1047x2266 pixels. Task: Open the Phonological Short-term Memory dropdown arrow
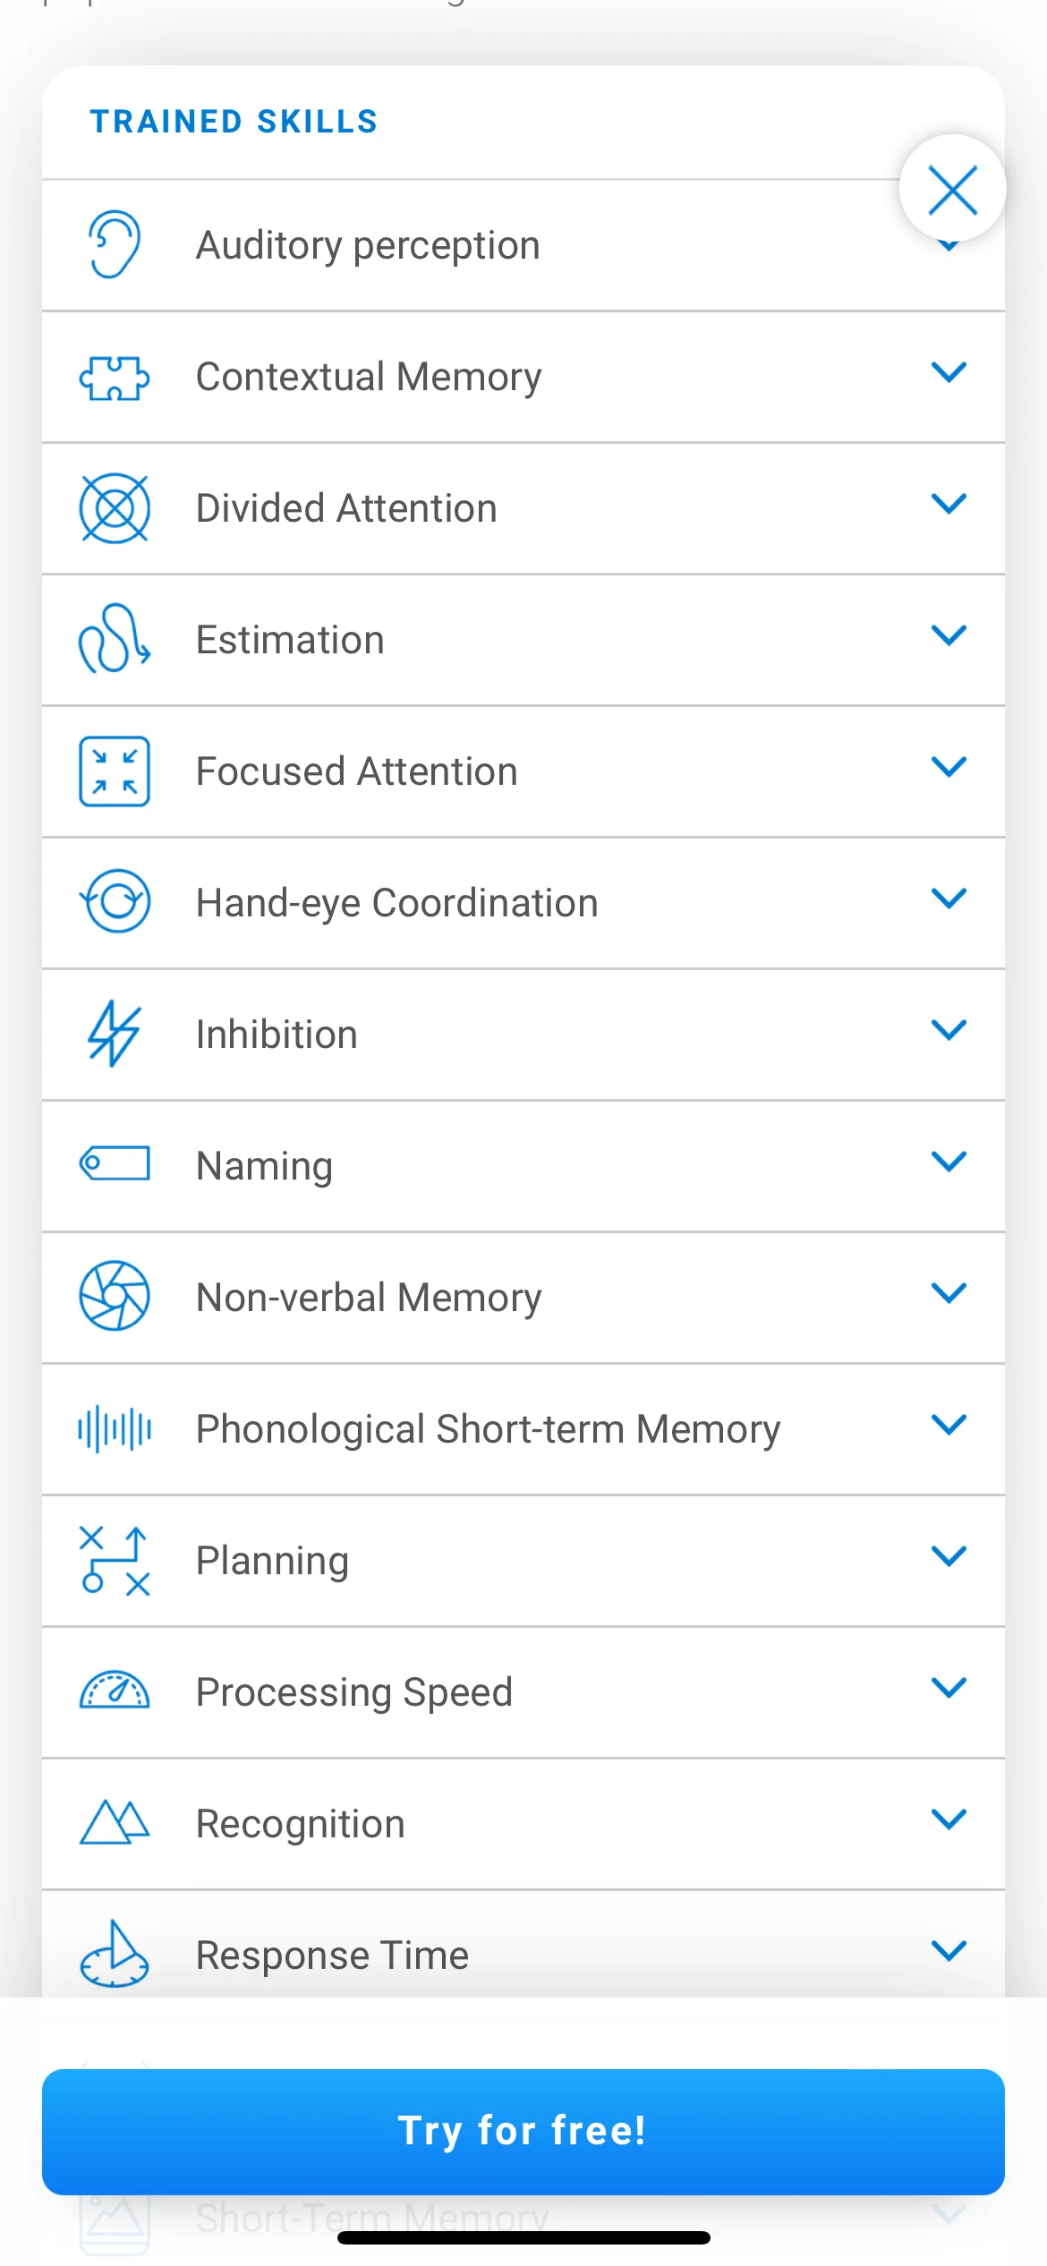[949, 1424]
